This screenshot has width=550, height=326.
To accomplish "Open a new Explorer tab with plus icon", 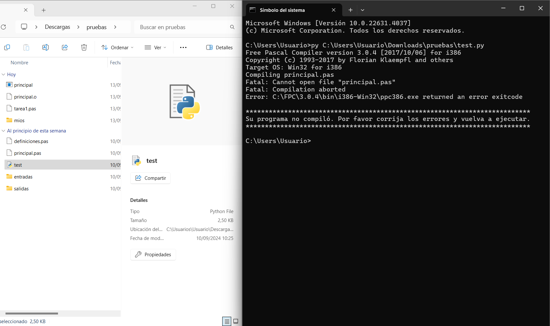I will coord(44,10).
